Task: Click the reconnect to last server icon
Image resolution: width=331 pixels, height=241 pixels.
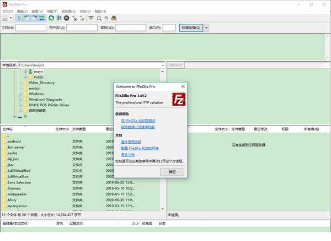Action: (x=82, y=18)
